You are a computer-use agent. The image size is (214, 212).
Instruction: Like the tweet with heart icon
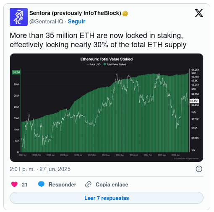click(14, 184)
